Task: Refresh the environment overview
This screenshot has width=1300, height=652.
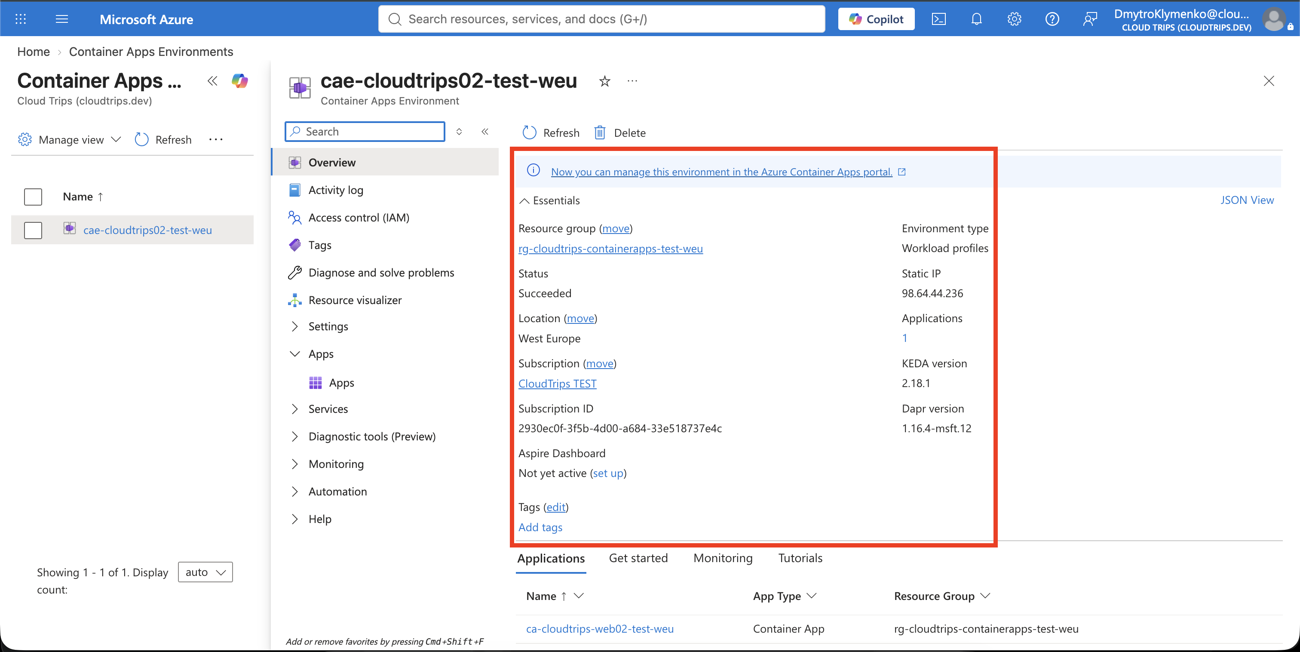Action: (551, 133)
